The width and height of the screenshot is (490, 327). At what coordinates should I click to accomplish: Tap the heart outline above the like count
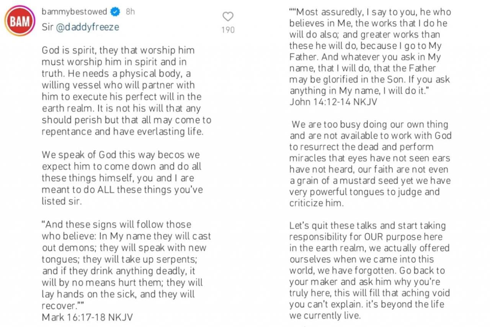click(x=228, y=16)
